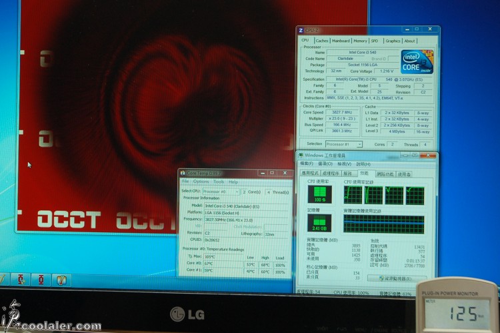Open the Options menu in Core Temp
This screenshot has width=500, height=333.
(201, 182)
